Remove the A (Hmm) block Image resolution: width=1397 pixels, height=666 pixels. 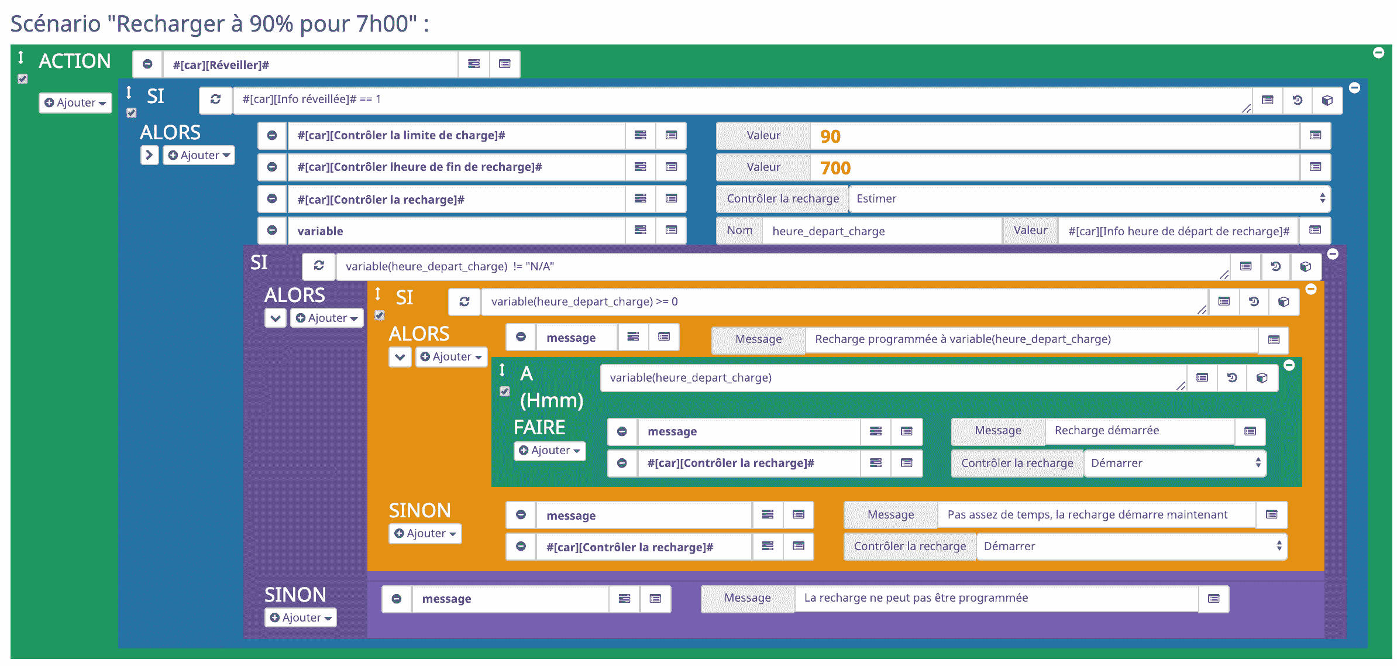click(1289, 365)
